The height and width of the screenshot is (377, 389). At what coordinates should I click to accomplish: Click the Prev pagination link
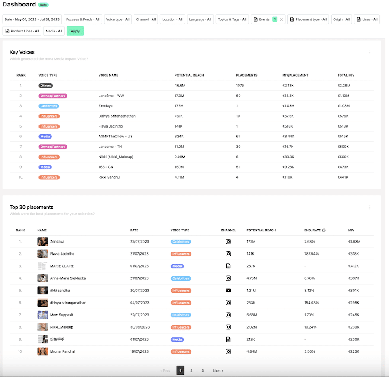pos(165,371)
